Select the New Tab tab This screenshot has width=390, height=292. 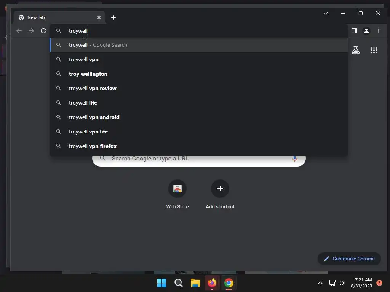pyautogui.click(x=59, y=17)
